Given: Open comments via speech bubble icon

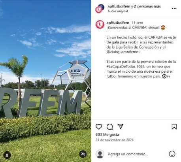Looking at the screenshot, I should click(109, 127).
